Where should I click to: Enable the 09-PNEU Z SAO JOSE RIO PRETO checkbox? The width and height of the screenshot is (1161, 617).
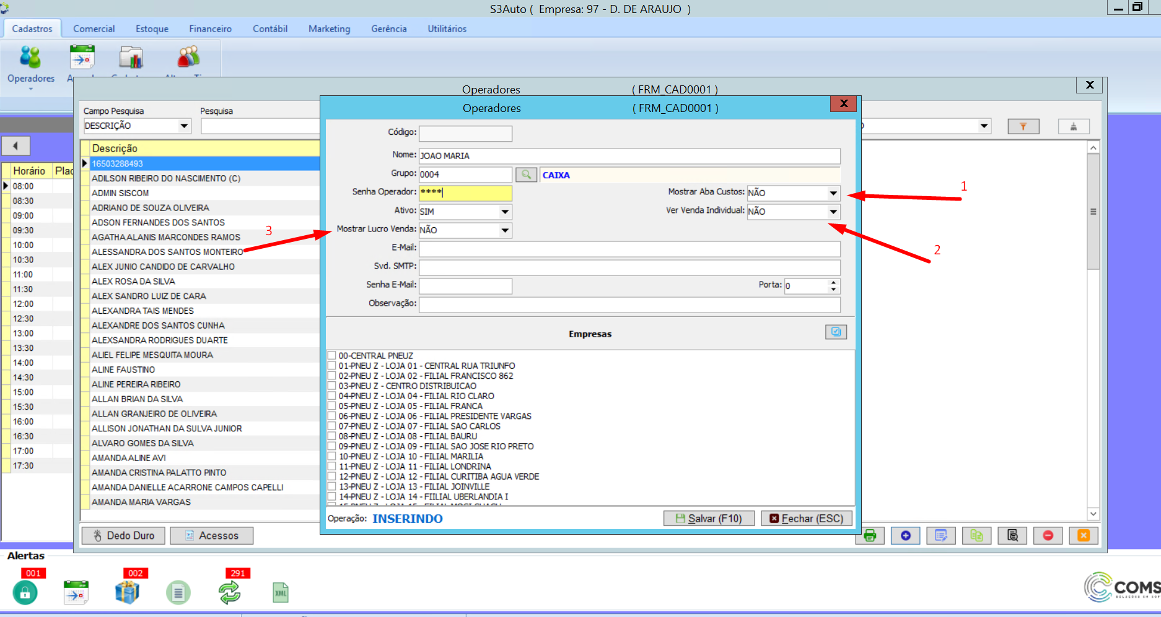(x=332, y=446)
